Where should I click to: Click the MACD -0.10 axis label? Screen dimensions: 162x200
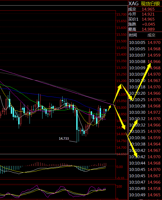tap(120, 178)
